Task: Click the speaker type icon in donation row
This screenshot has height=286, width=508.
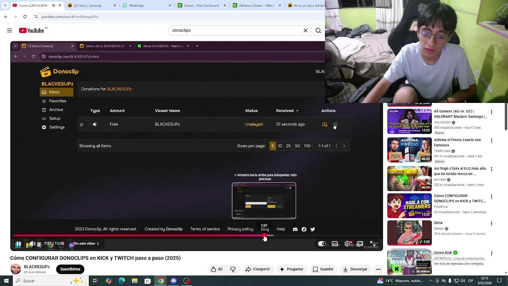Action: 95,124
